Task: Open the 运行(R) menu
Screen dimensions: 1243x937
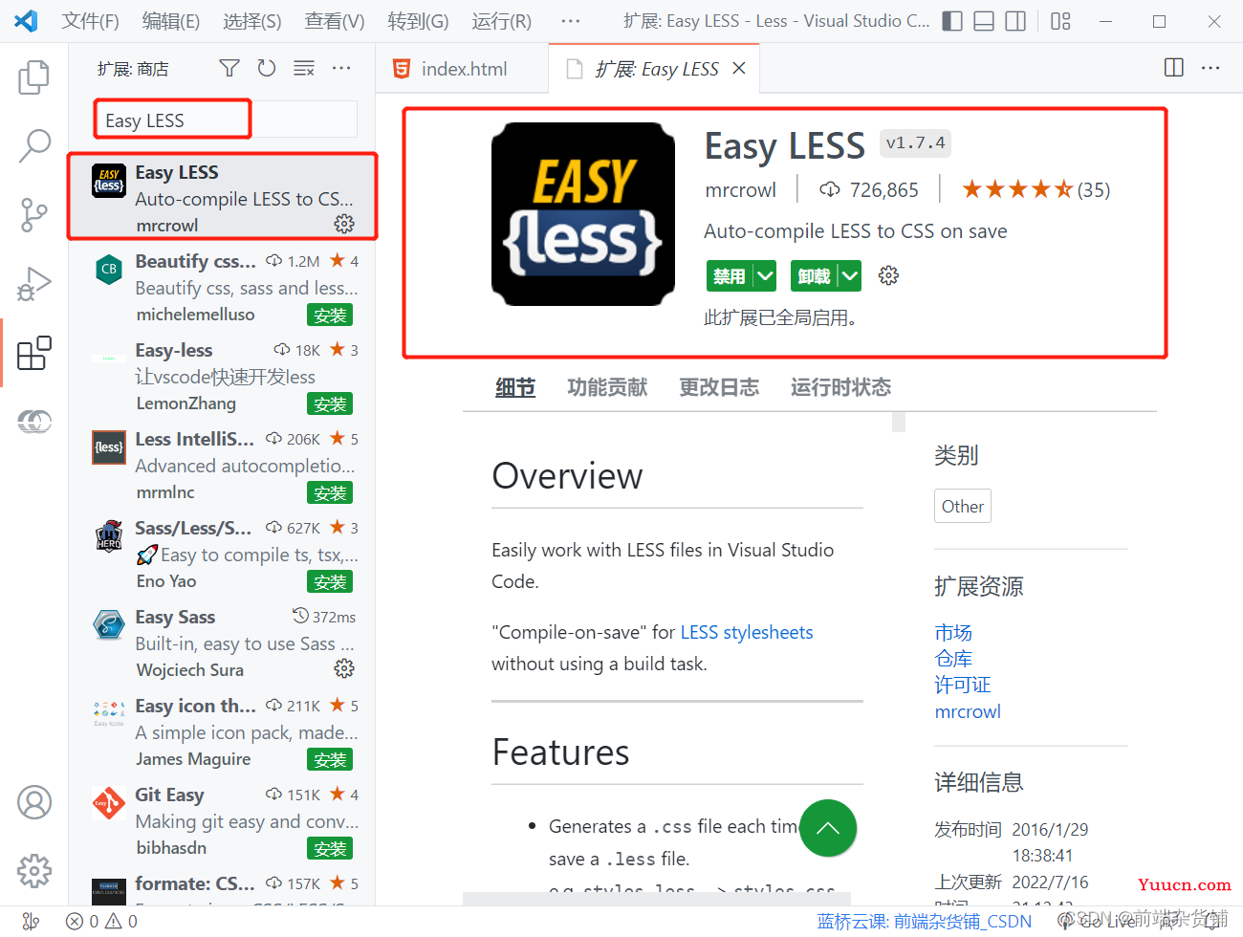Action: click(x=501, y=21)
